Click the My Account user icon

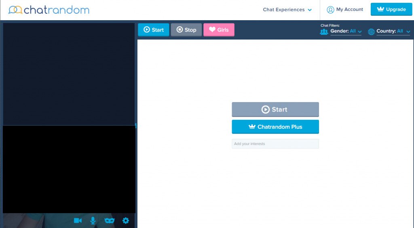pyautogui.click(x=330, y=10)
